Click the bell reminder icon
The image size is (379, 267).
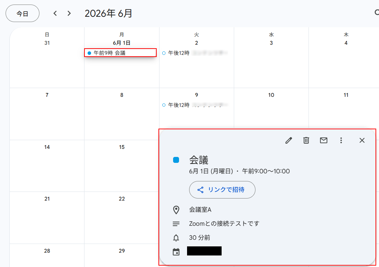click(176, 238)
